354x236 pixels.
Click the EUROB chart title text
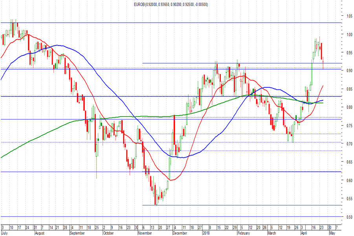171,4
